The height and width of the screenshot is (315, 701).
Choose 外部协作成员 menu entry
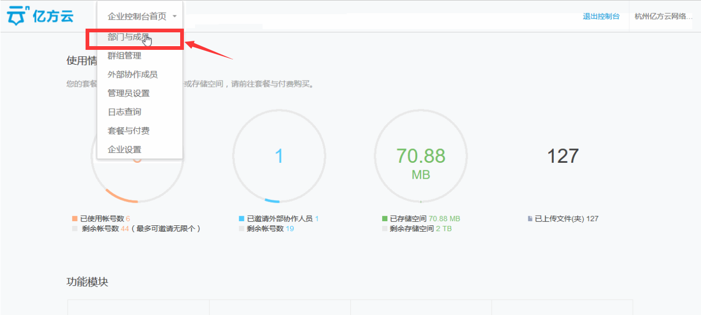[x=132, y=75]
